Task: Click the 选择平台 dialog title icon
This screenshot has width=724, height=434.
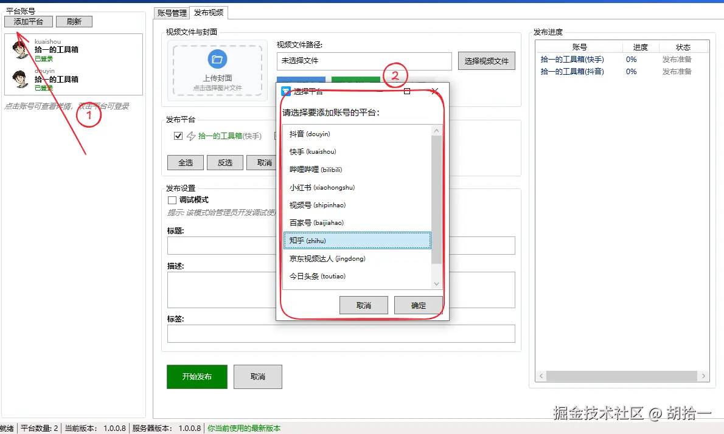Action: tap(287, 91)
